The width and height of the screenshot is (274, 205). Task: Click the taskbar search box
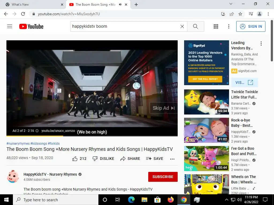(56, 200)
